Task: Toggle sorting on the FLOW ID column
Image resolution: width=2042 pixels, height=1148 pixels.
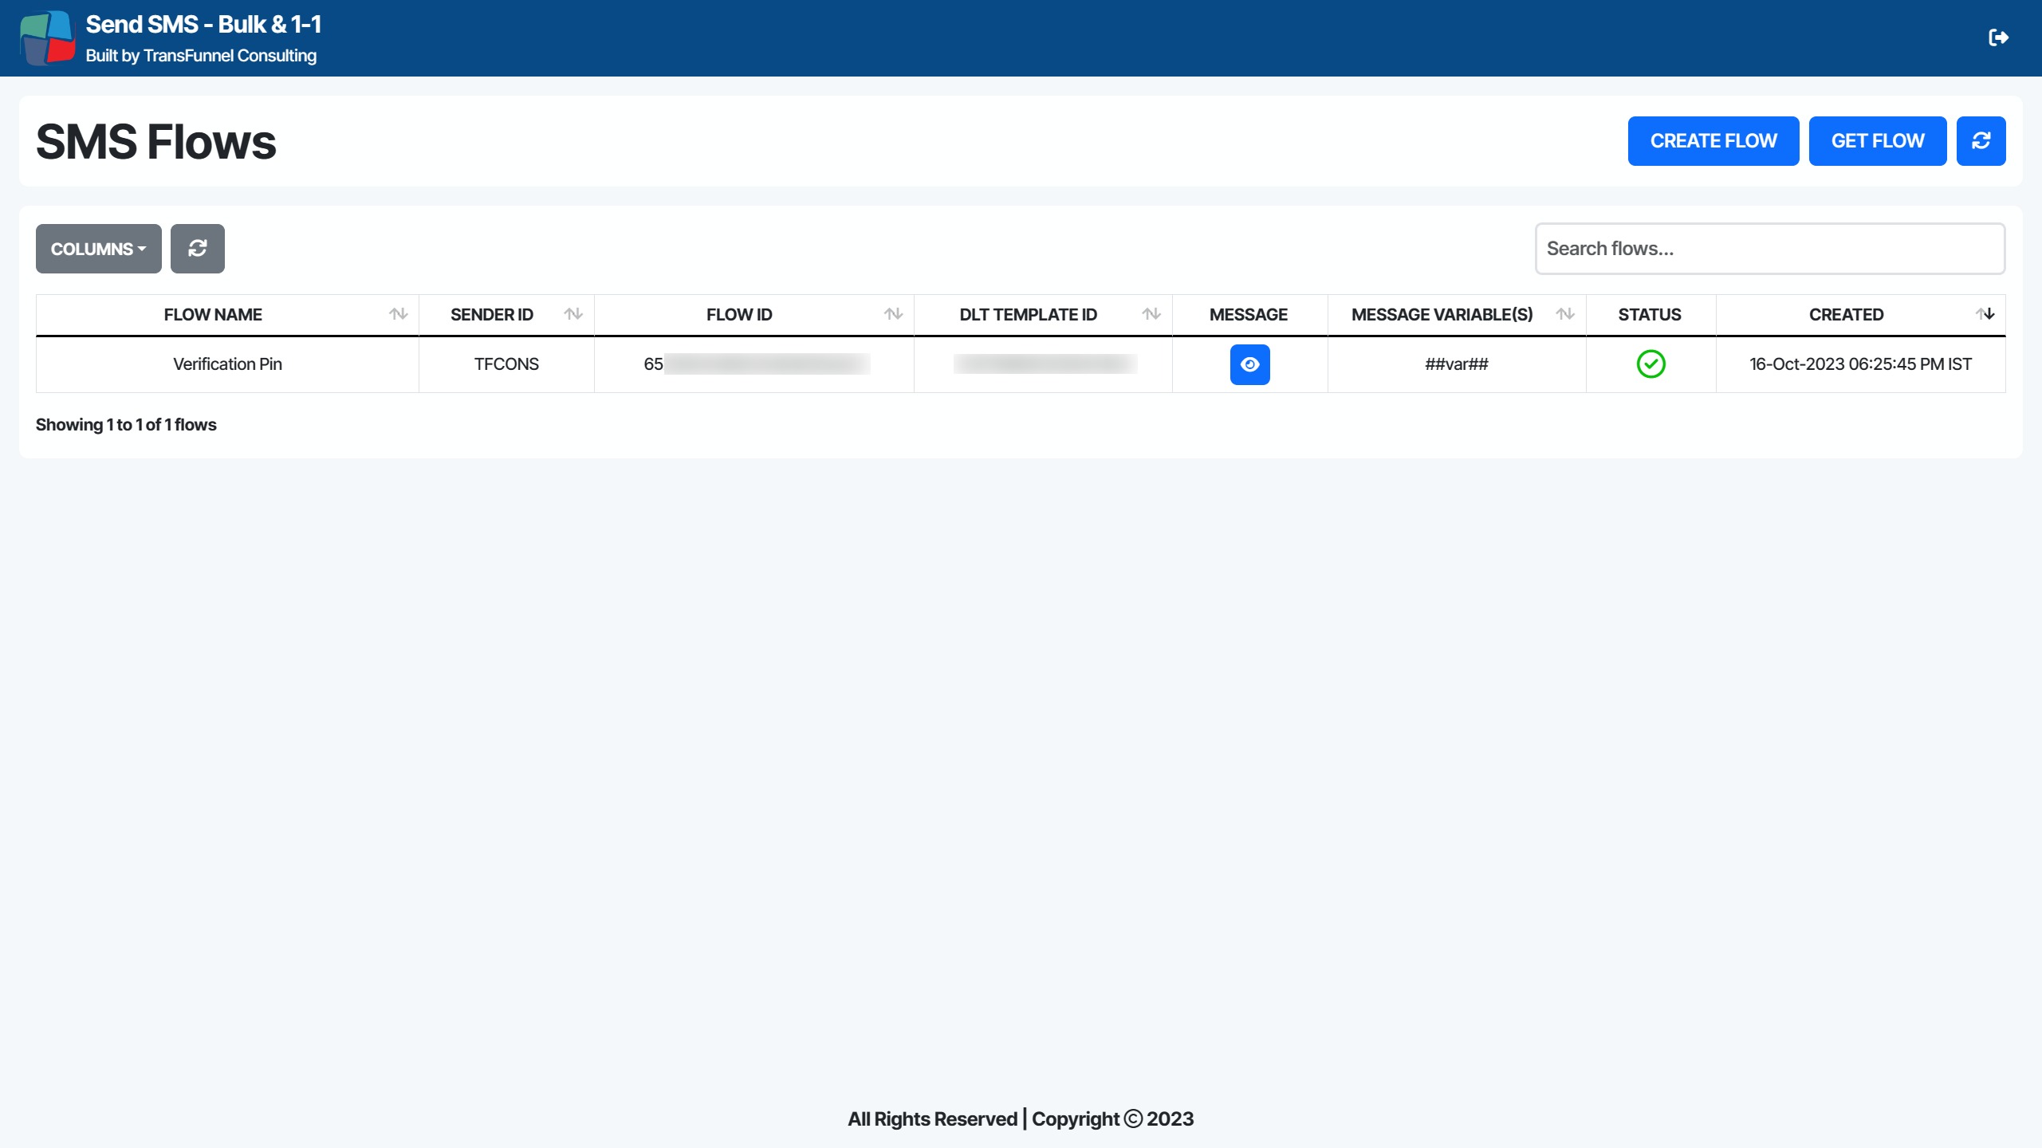Action: [892, 313]
